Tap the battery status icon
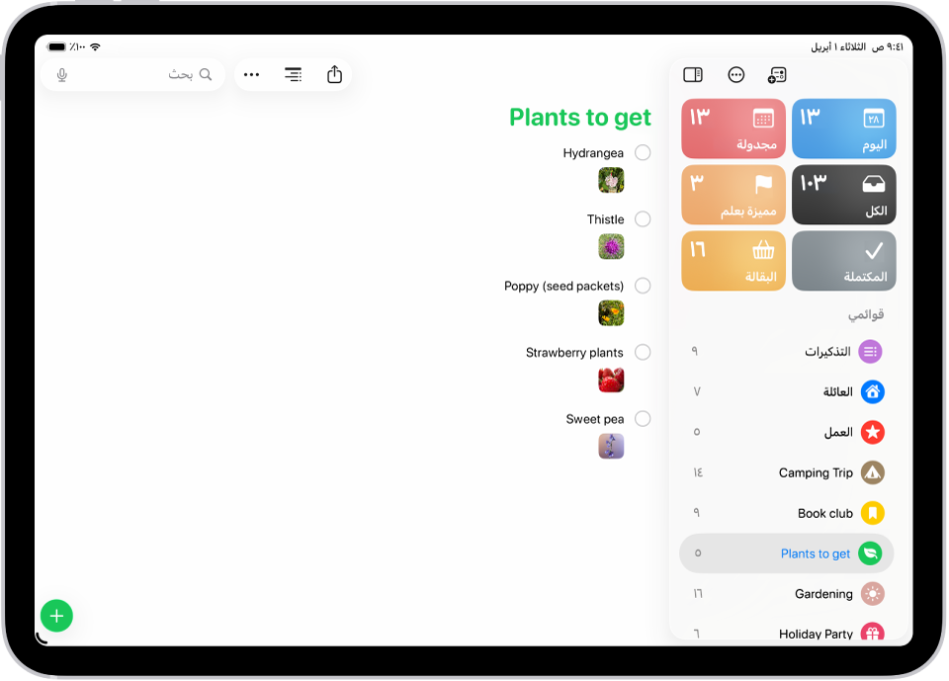Viewport: 949px width, 681px height. (x=56, y=46)
